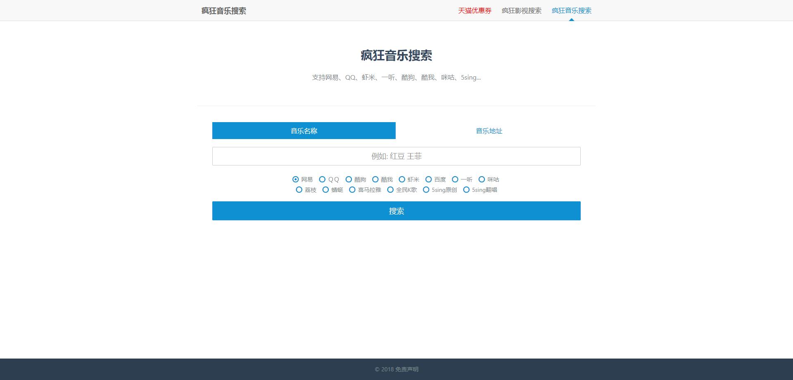Open the 天猫优惠券 link
793x380 pixels.
[474, 11]
